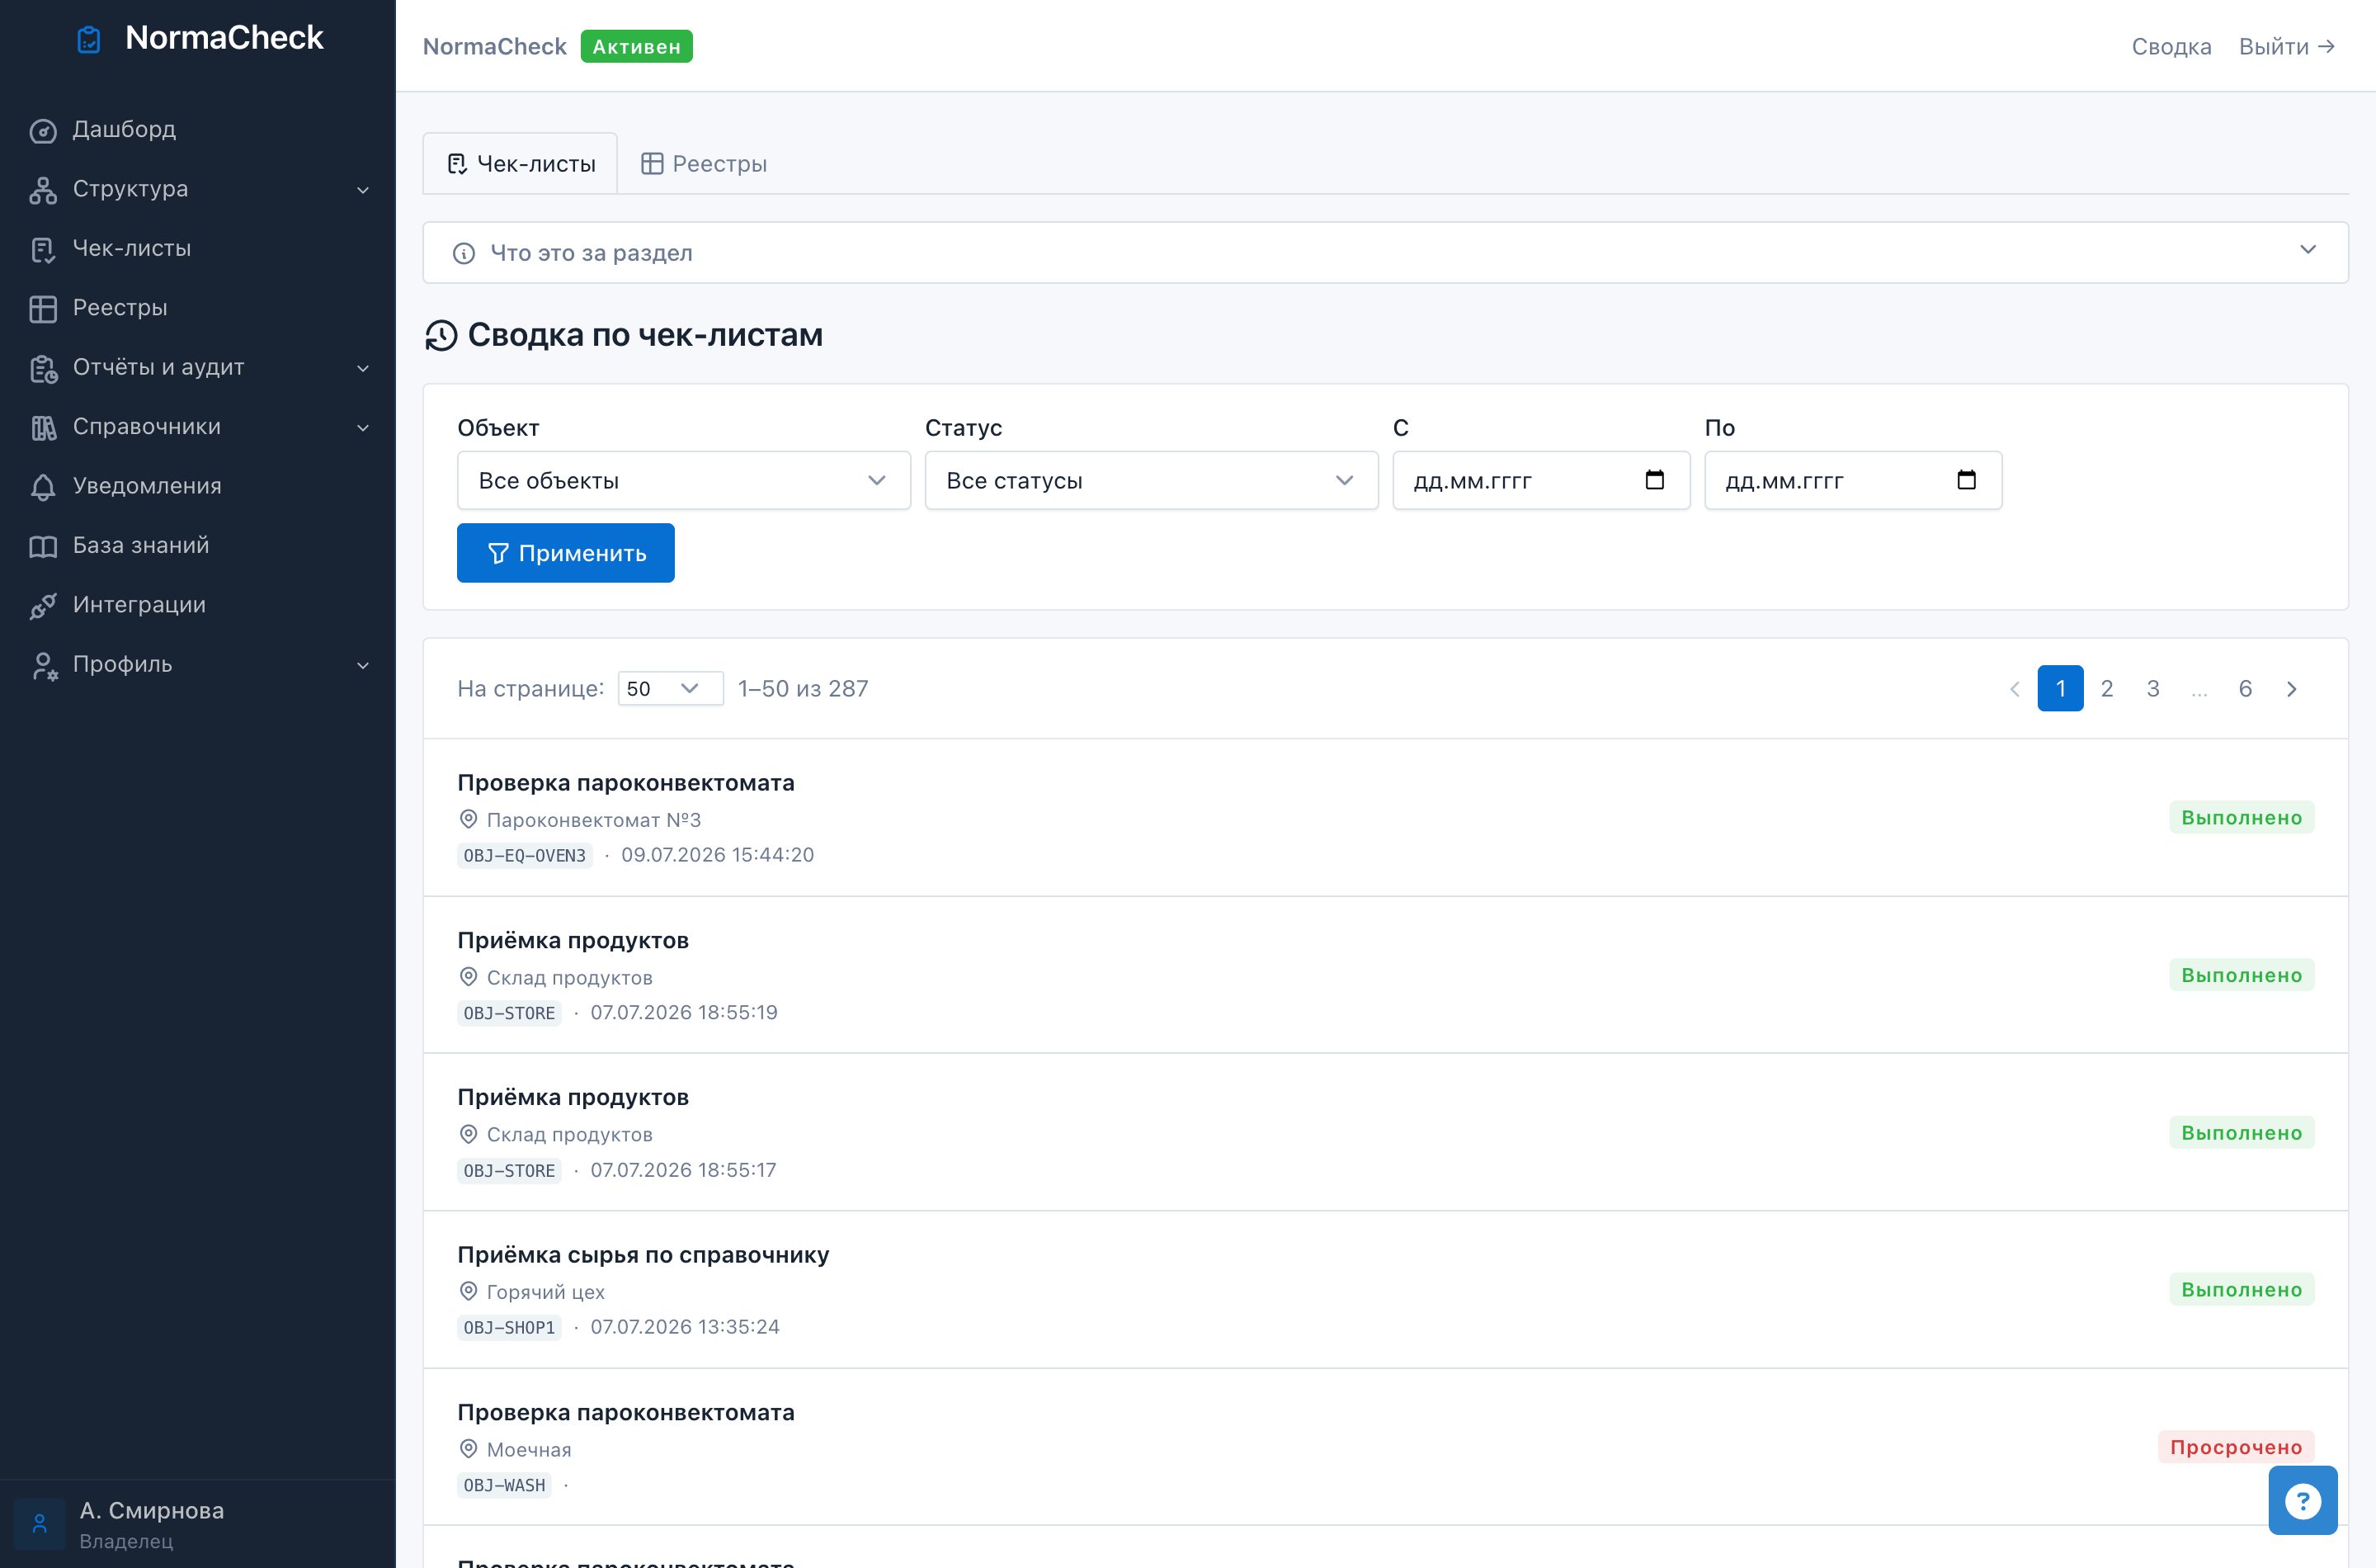The image size is (2376, 1568).
Task: Click the next page arrow
Action: pyautogui.click(x=2291, y=688)
